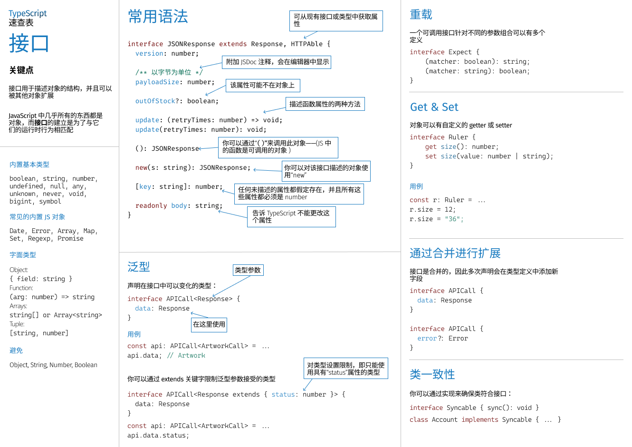The image size is (632, 447).
Task: Click the 通过合并进行扩展 heading
Action: (x=456, y=253)
